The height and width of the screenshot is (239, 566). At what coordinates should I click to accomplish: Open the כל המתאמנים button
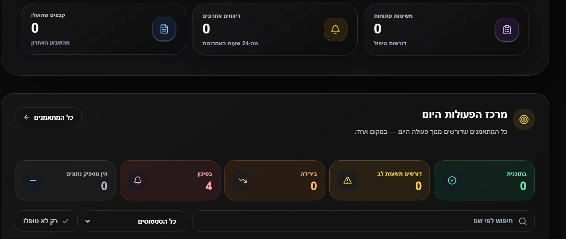click(x=49, y=117)
